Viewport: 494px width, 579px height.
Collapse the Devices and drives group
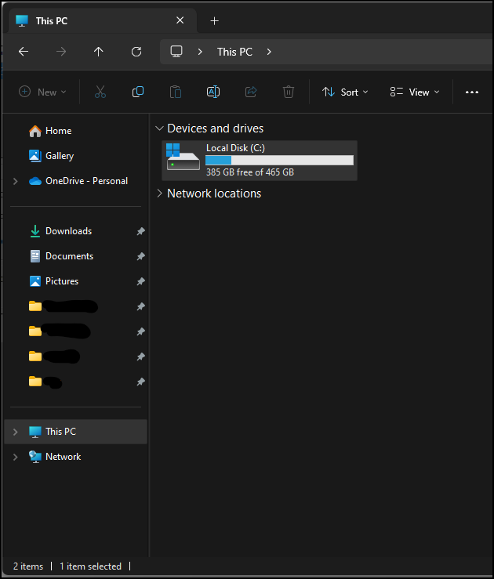159,128
